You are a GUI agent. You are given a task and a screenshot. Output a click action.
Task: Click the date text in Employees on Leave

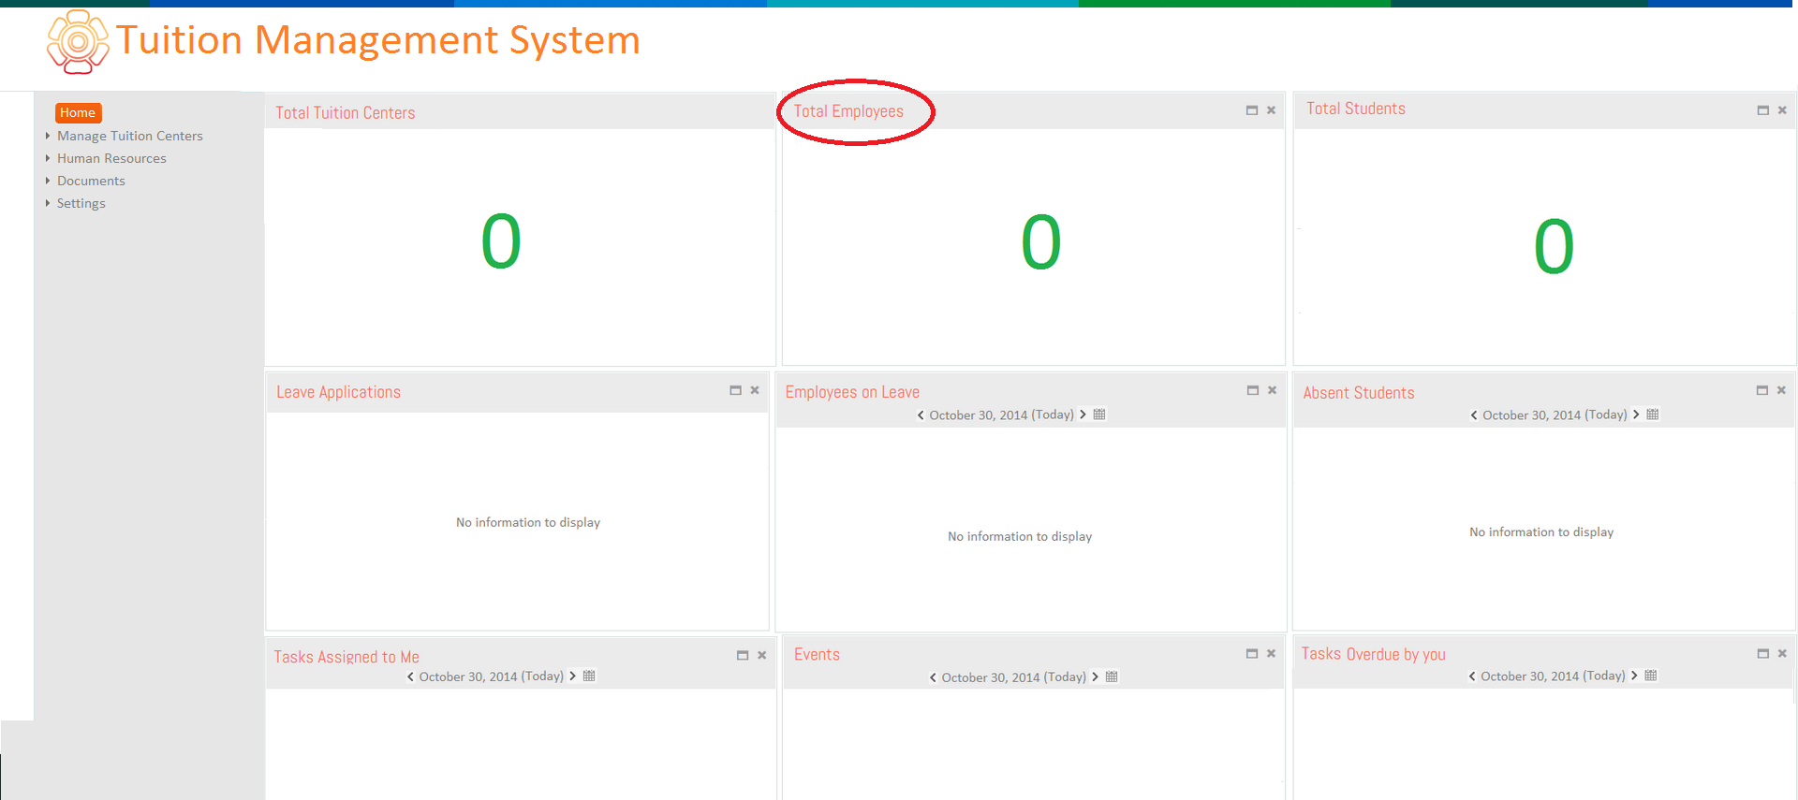[1001, 415]
